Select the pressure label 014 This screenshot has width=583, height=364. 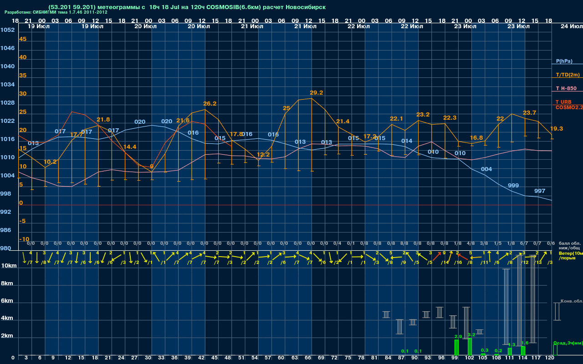click(x=407, y=141)
